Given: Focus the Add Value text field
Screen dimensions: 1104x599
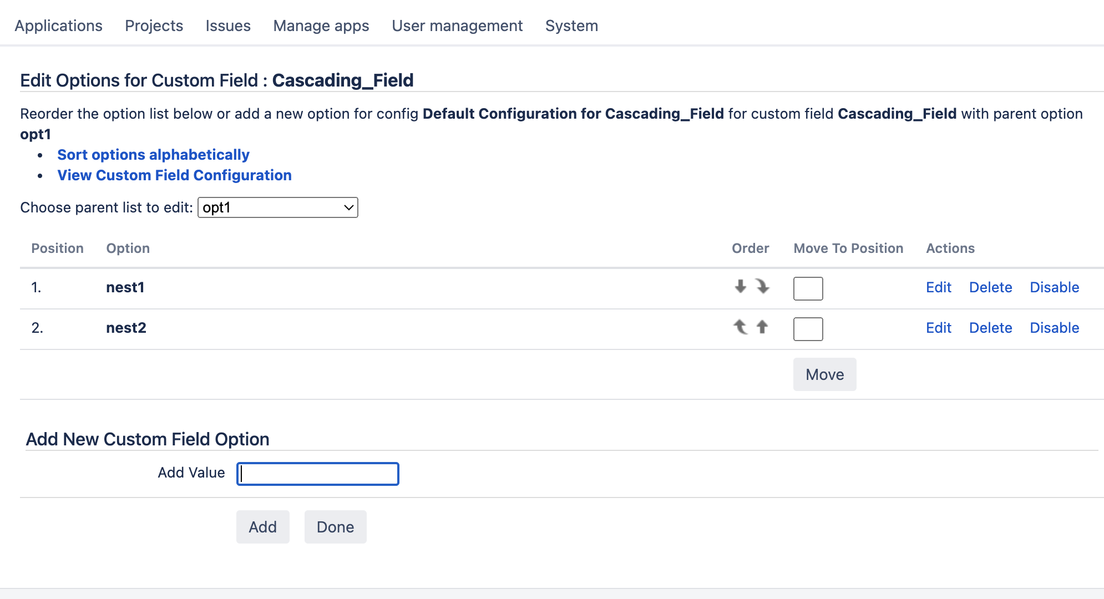Looking at the screenshot, I should [317, 474].
